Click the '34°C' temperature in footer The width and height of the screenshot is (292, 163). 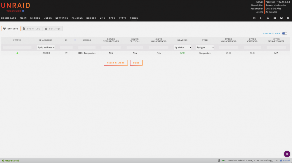[x=223, y=161]
